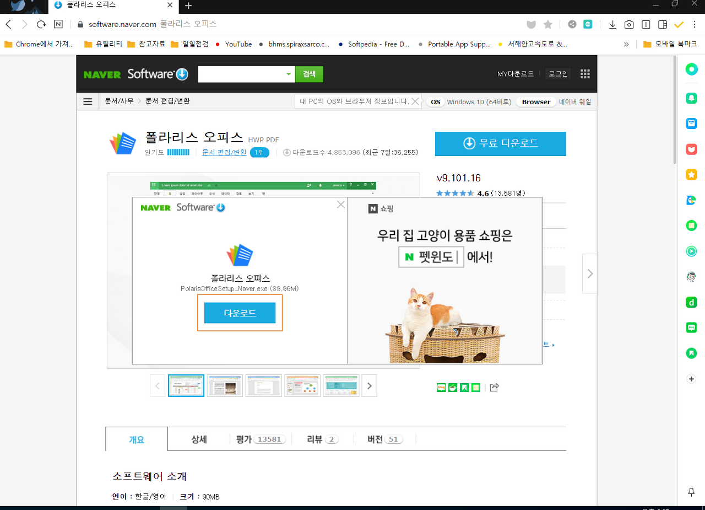705x510 pixels.
Task: Click the sidebar green d dictionary icon
Action: coord(691,302)
